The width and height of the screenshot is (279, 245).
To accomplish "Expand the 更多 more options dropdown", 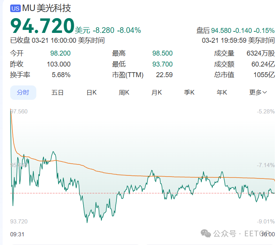I will pyautogui.click(x=258, y=92).
